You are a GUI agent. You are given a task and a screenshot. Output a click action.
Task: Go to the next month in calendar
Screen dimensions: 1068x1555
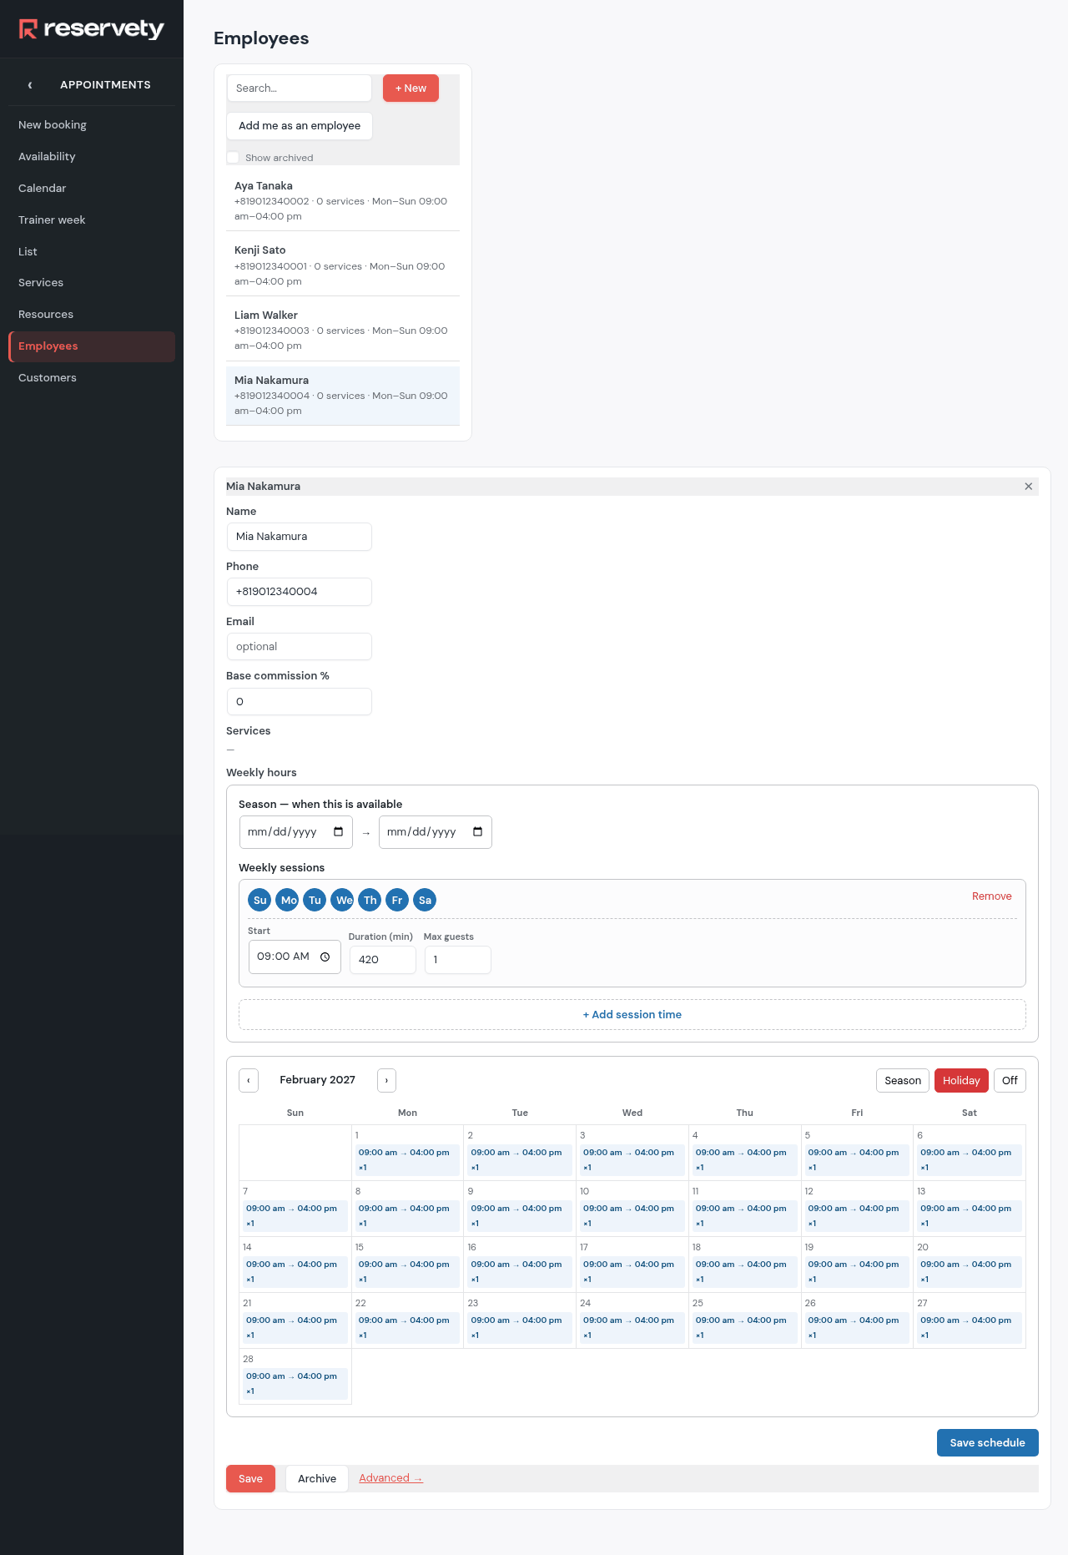(x=386, y=1081)
